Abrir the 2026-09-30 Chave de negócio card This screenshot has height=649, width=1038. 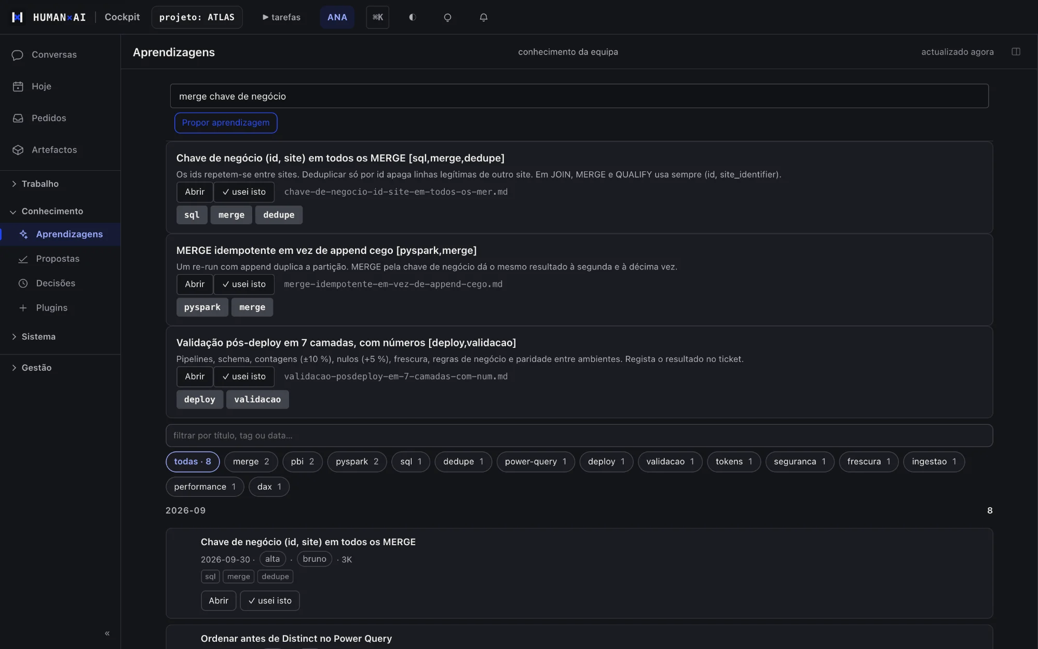point(218,601)
